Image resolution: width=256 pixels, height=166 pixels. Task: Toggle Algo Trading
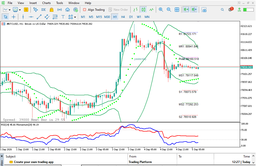[x=94, y=10]
